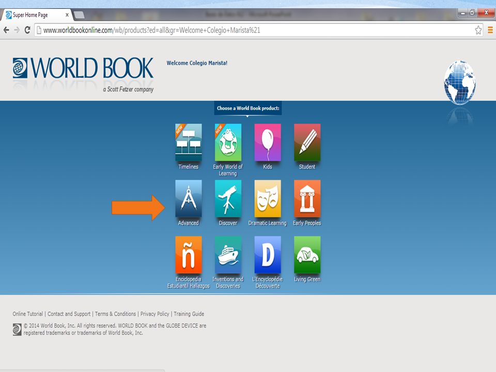The image size is (496, 372).
Task: Open the Online Tutorial link
Action: [28, 314]
